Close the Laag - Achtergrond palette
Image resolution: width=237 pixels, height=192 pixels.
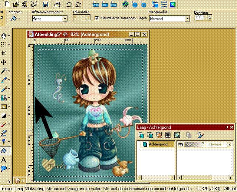click(231, 127)
